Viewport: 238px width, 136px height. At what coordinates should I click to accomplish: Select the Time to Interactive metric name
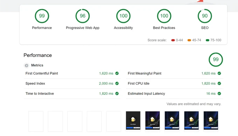pyautogui.click(x=40, y=93)
